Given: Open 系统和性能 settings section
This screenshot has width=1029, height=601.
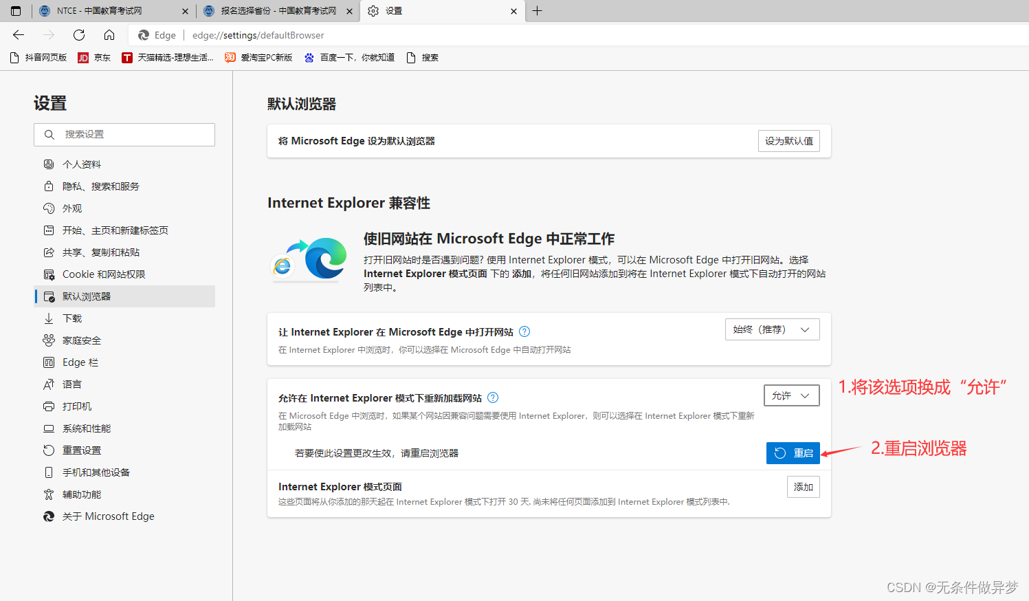Looking at the screenshot, I should (x=124, y=428).
